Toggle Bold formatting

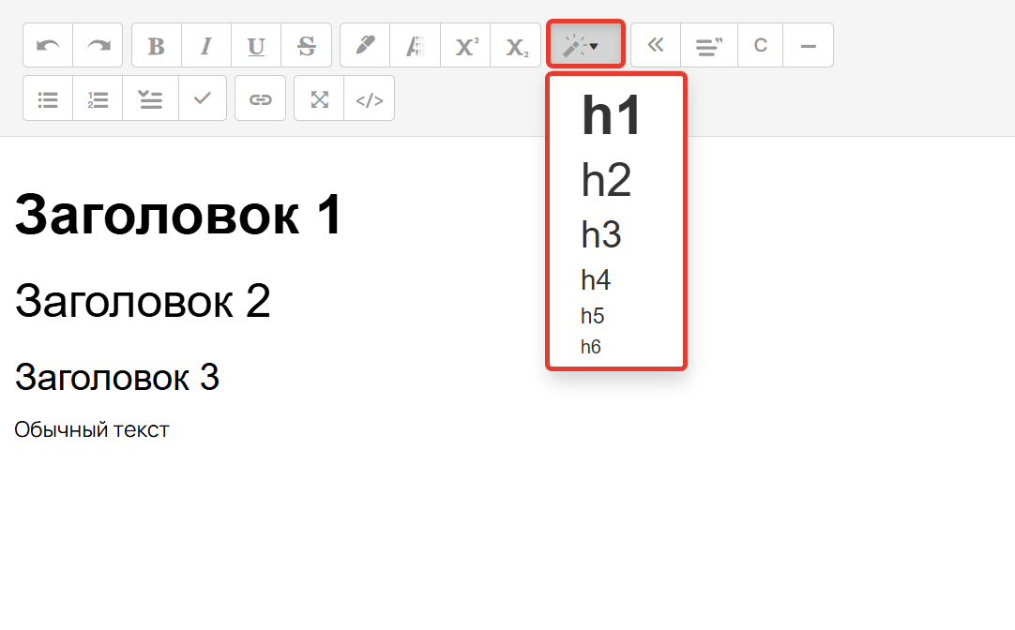[x=157, y=45]
